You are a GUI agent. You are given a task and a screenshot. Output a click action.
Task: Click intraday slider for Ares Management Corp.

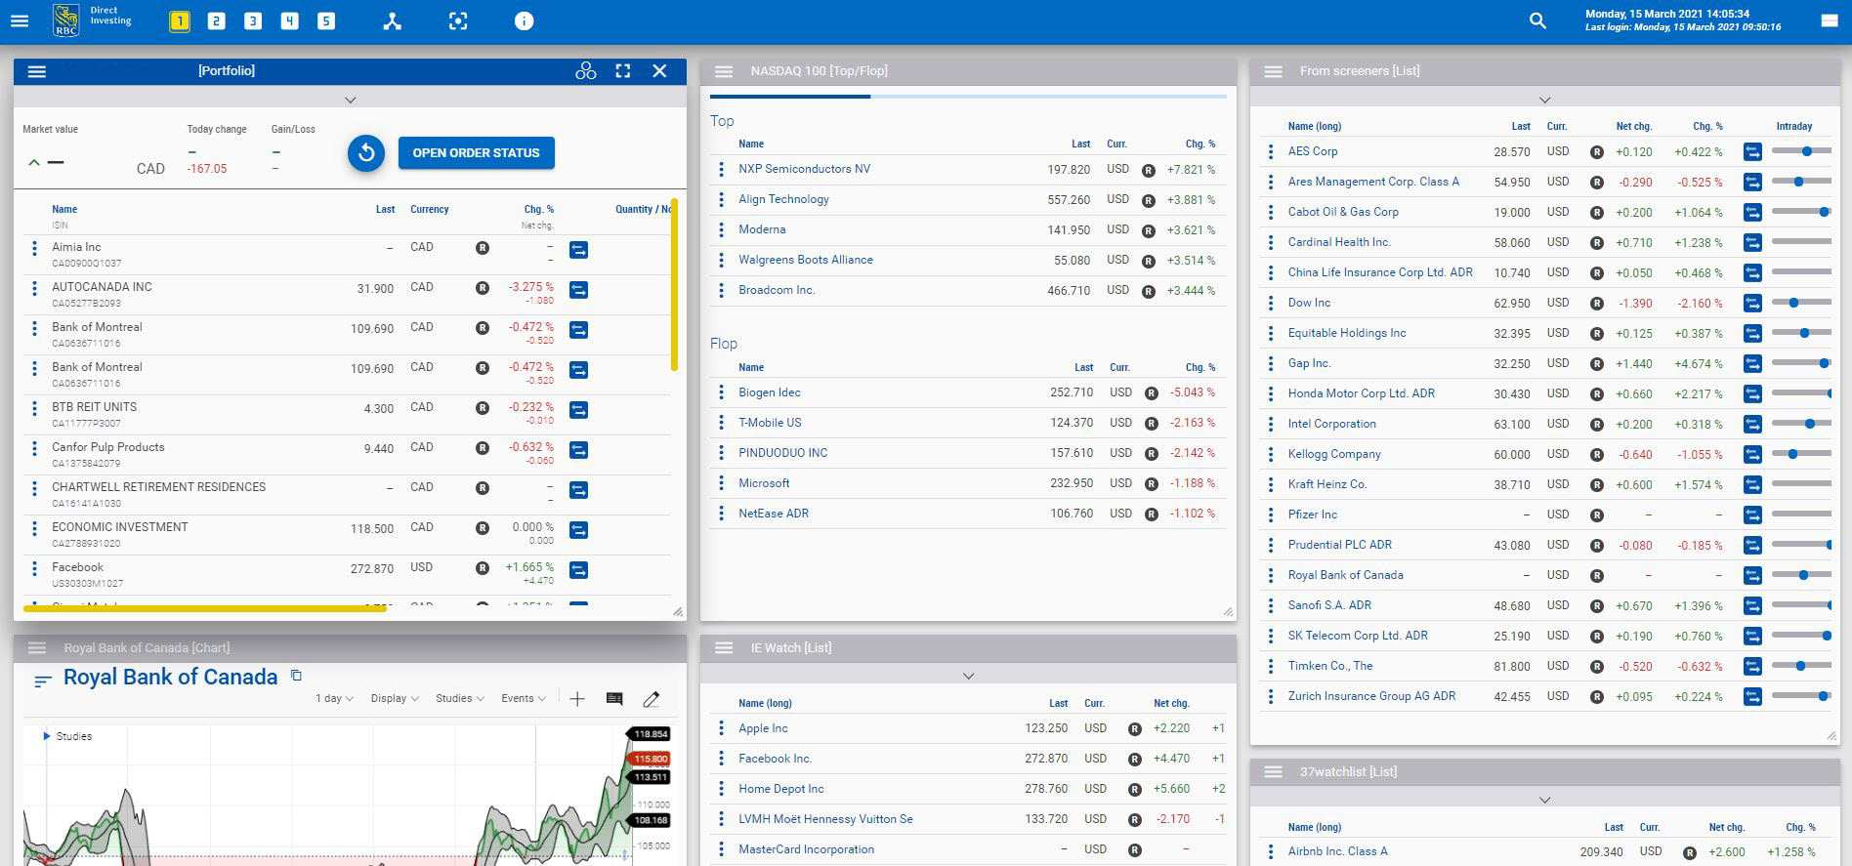pos(1801,182)
